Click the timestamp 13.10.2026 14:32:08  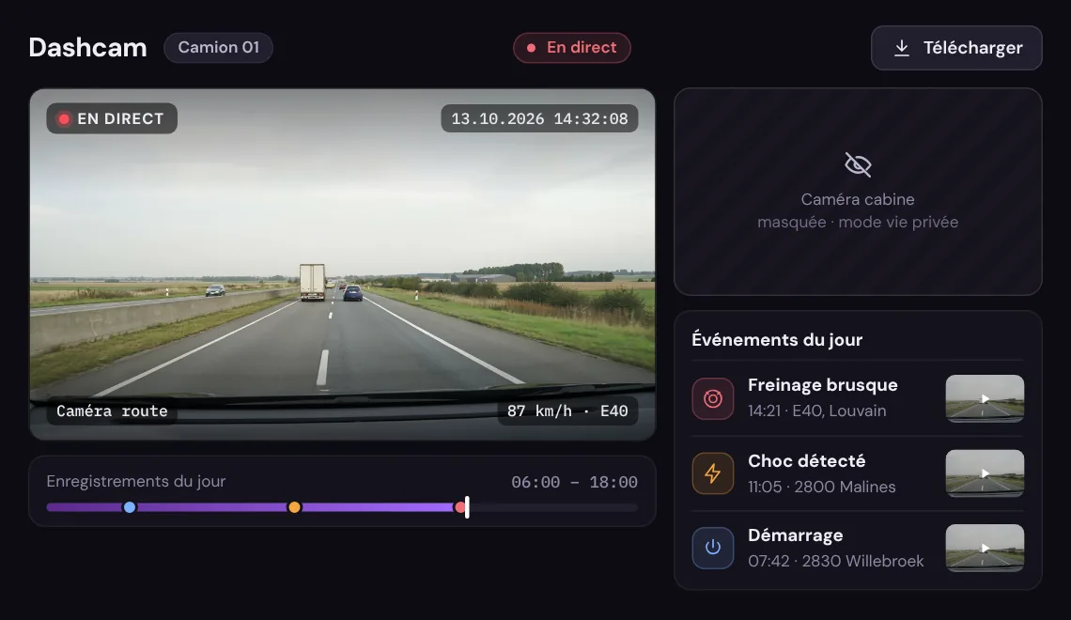(x=539, y=118)
